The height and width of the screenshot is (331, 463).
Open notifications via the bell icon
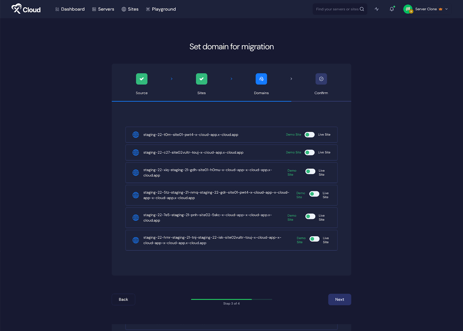click(392, 9)
